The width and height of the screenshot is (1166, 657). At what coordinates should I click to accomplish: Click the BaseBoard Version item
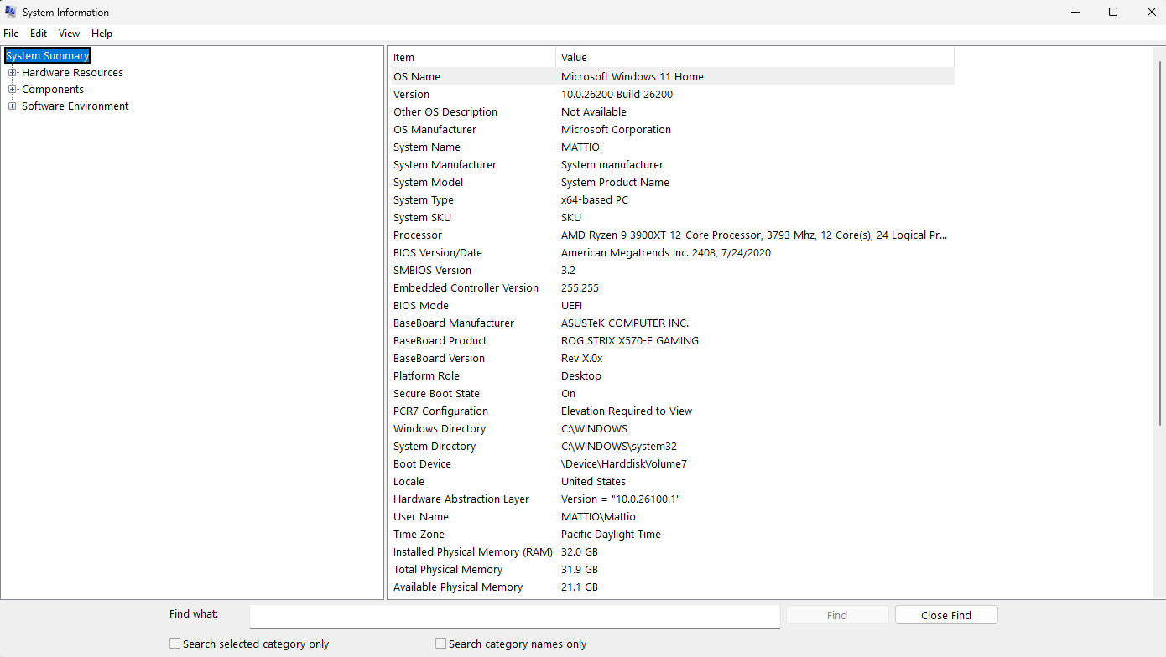pos(439,359)
